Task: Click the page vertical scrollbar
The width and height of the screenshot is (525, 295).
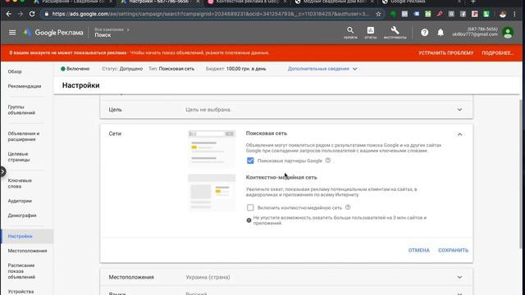Action: [522, 174]
